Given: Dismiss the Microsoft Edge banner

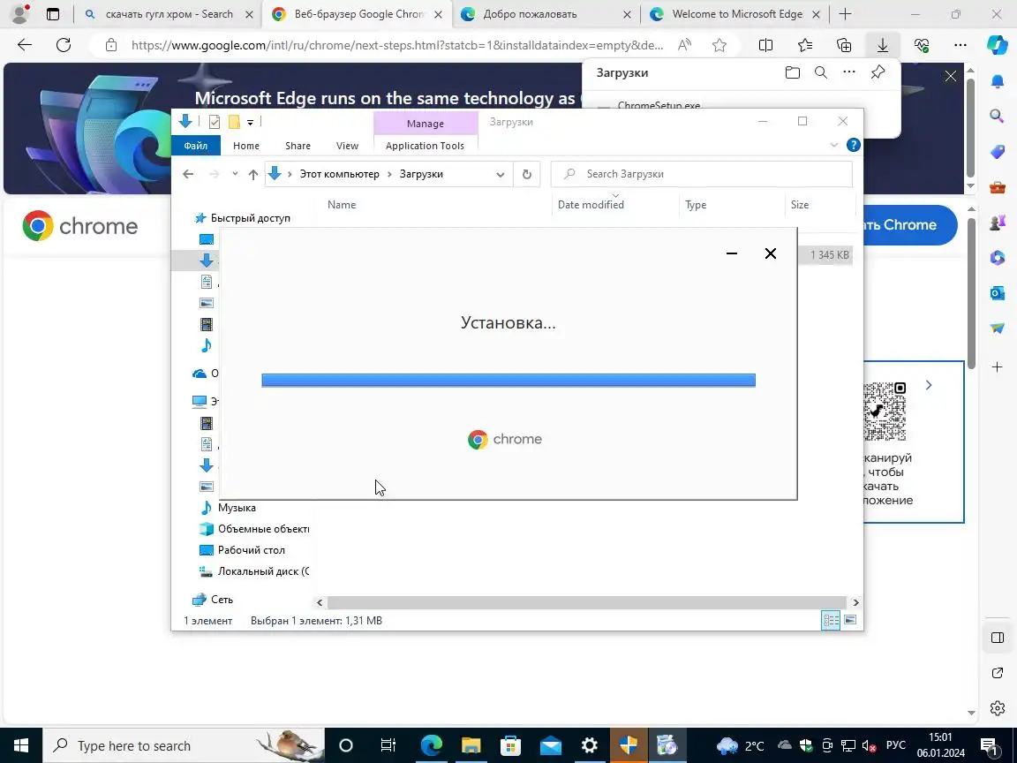Looking at the screenshot, I should (x=950, y=76).
